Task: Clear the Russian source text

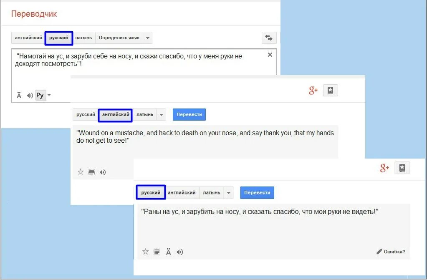Action: tap(270, 55)
